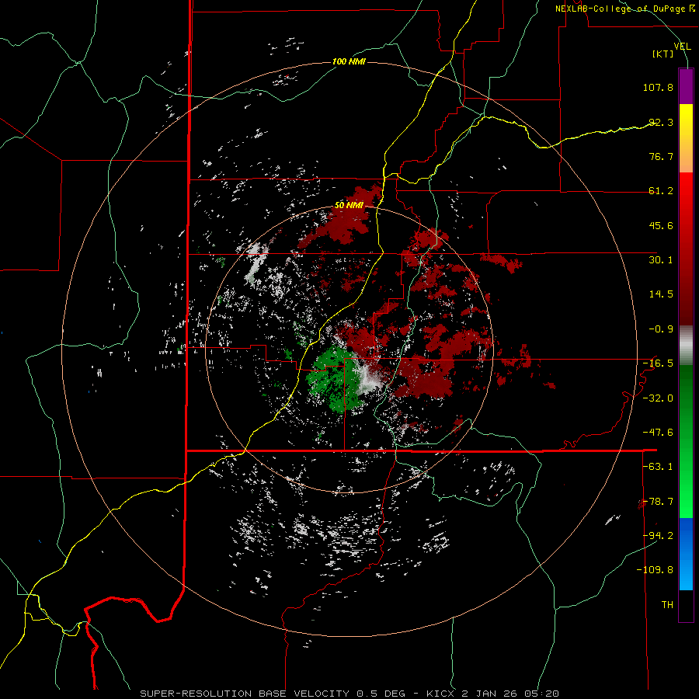Pick the yellow-orange segment of the color bar
Viewport: 699px width, 699px height.
coord(686,138)
